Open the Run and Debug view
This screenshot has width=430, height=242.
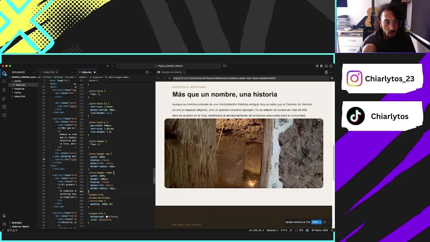tap(4, 98)
